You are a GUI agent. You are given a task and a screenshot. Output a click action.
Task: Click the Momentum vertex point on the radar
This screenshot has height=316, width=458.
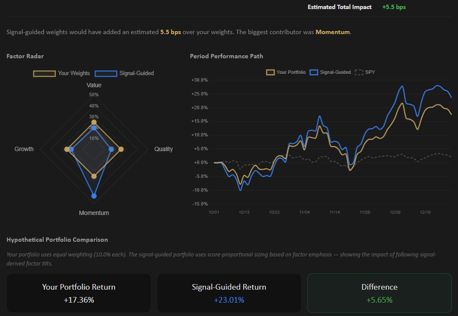click(94, 196)
